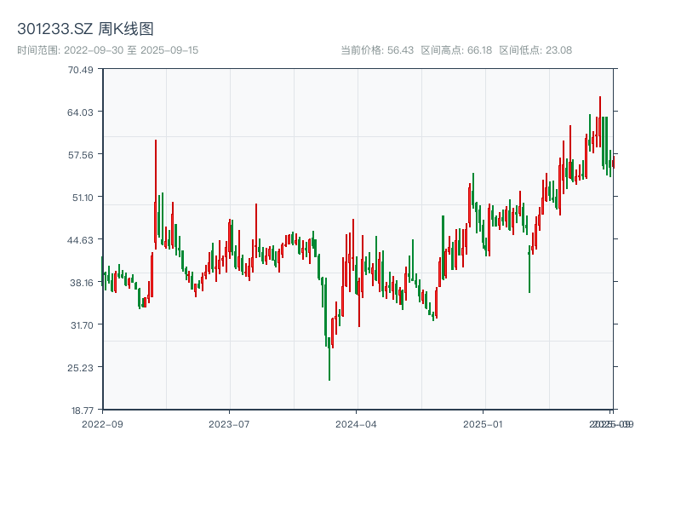Screen dimensions: 681x511
Task: Click y-axis label 51.10
Action: coord(83,198)
